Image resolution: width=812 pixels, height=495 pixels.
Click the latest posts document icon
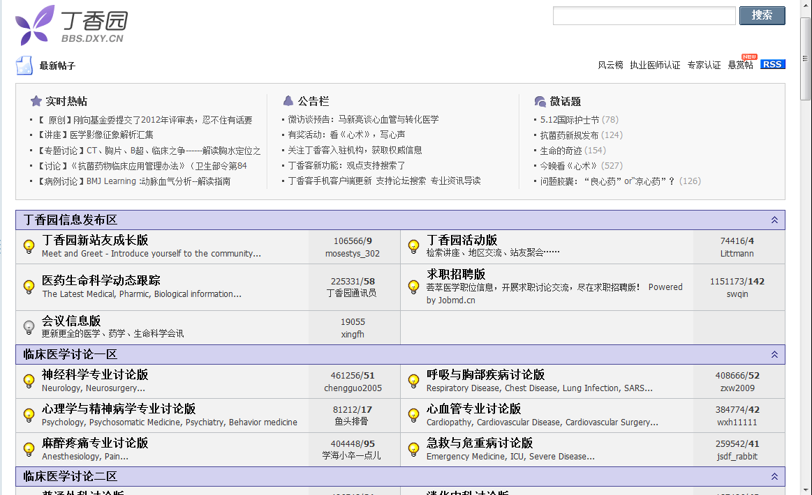(x=24, y=66)
